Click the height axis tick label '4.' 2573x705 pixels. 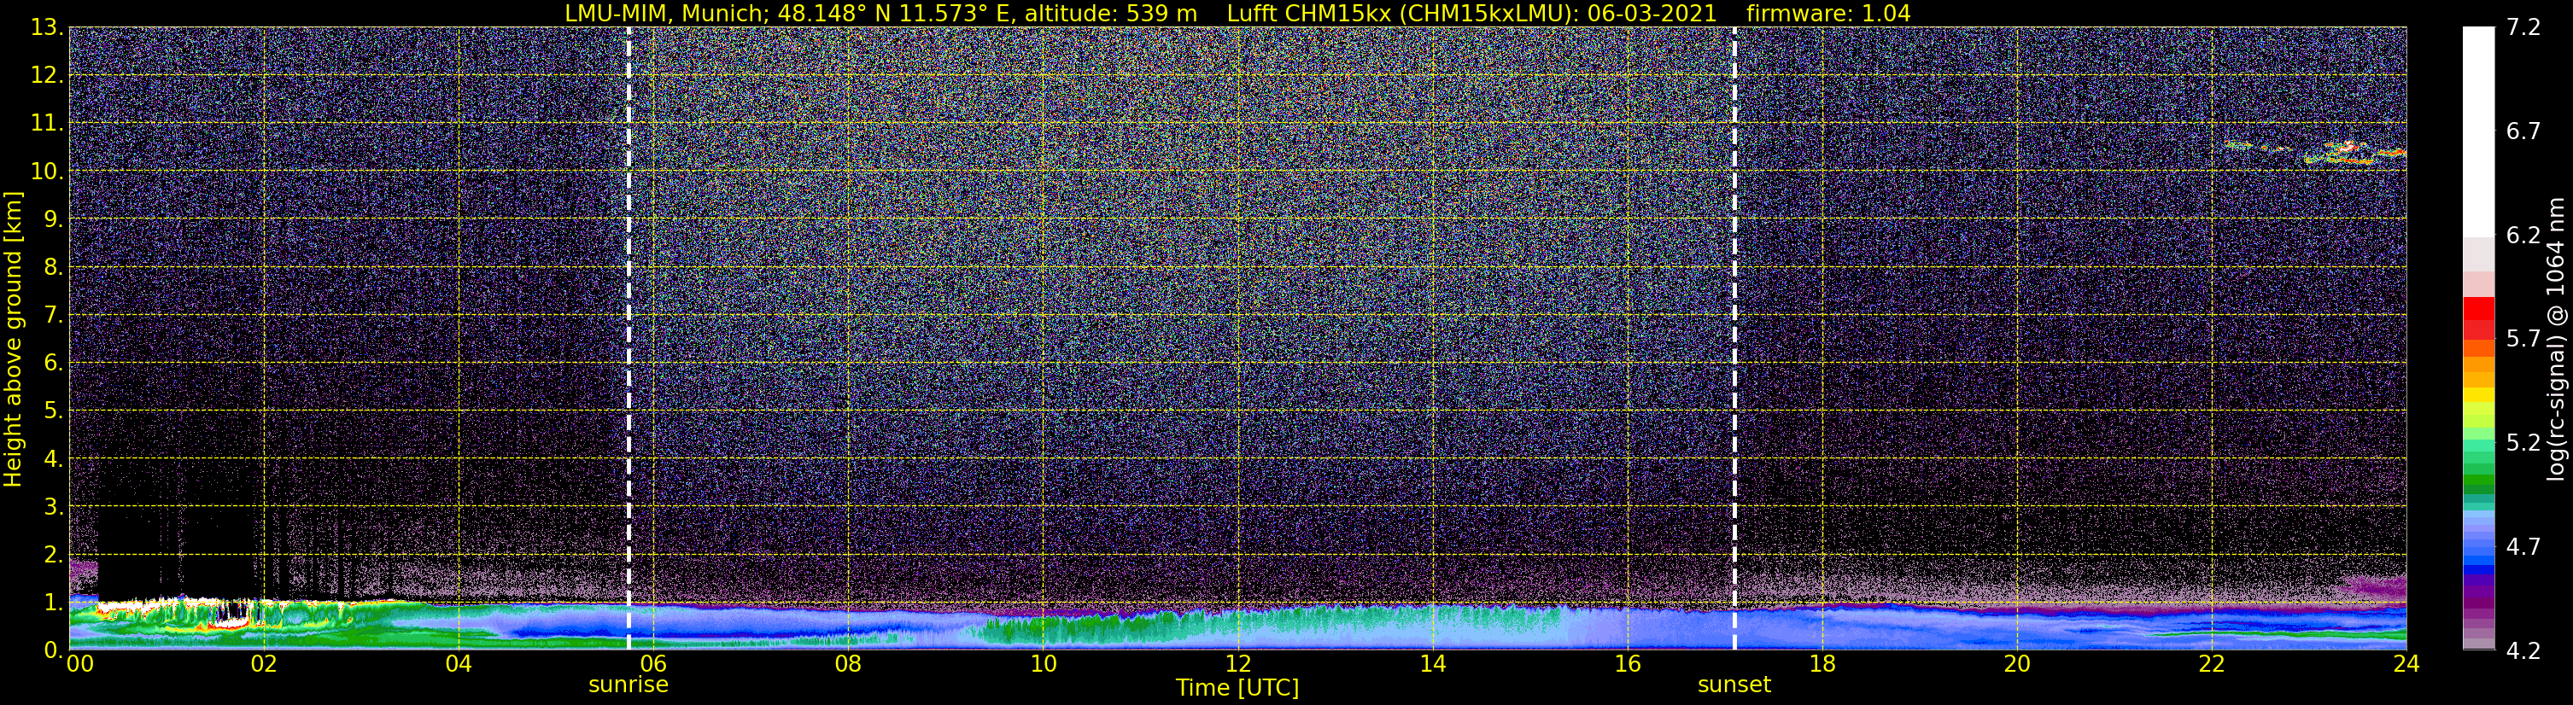pos(53,459)
